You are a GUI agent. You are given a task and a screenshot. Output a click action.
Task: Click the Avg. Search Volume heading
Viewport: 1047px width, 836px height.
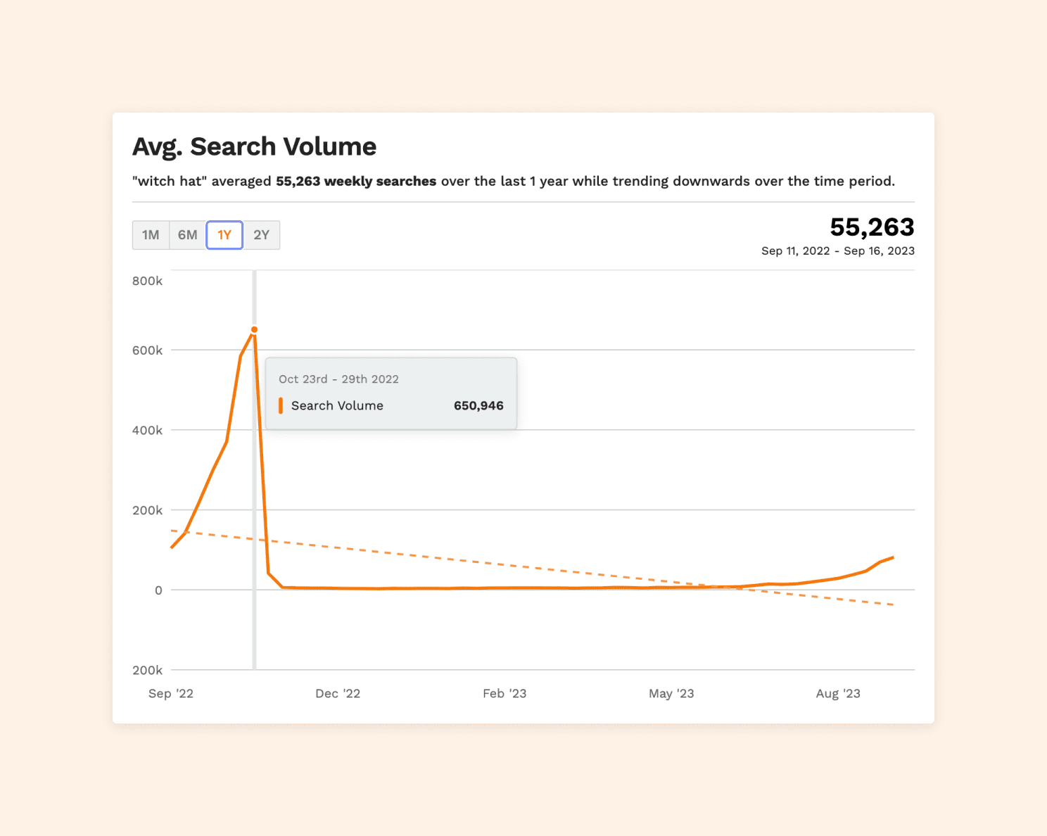[x=255, y=146]
